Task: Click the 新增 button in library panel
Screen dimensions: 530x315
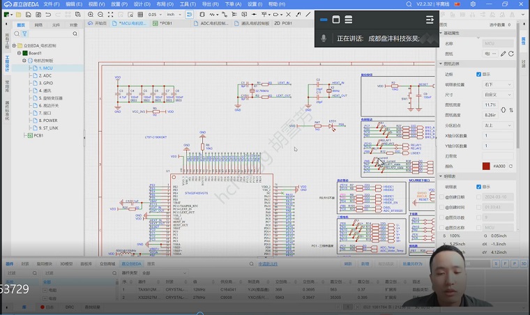Action: [x=365, y=263]
